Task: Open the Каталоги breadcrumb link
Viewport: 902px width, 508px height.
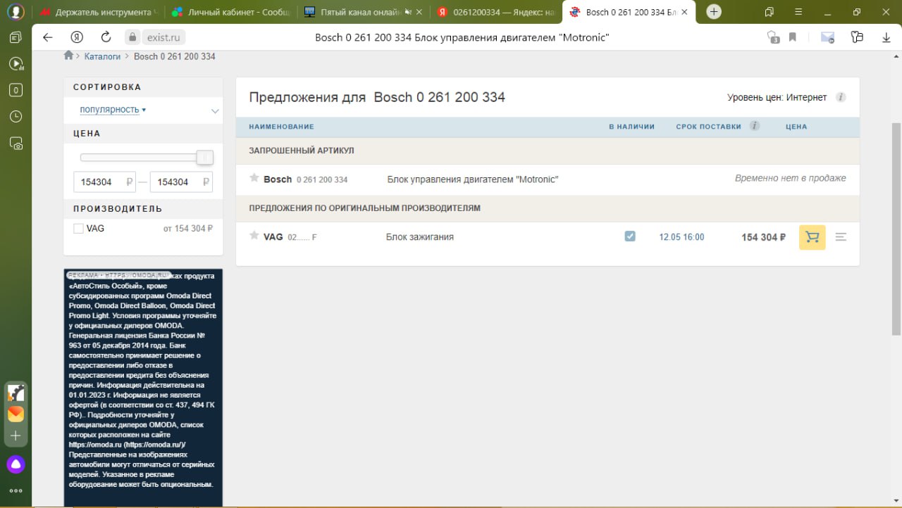Action: coord(102,56)
